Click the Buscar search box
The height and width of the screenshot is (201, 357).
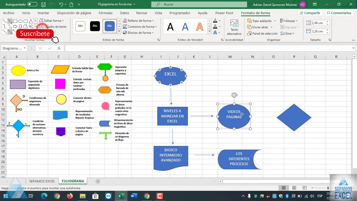pyautogui.click(x=199, y=4)
